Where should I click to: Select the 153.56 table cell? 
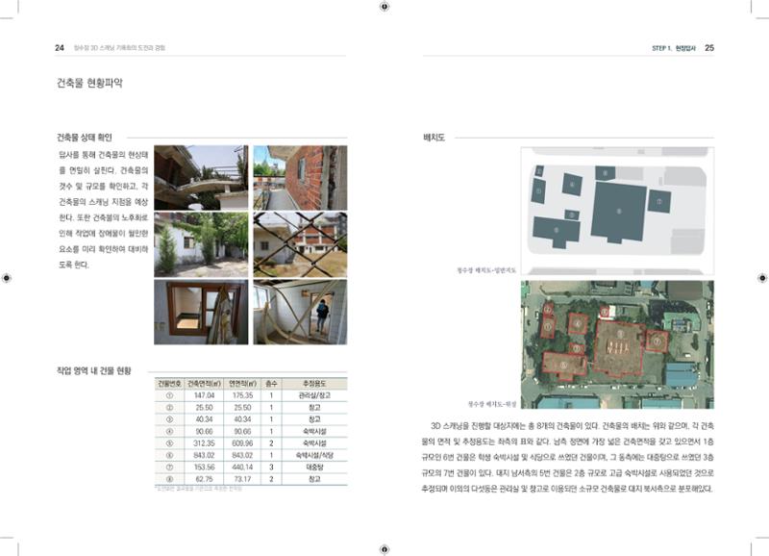pos(204,468)
